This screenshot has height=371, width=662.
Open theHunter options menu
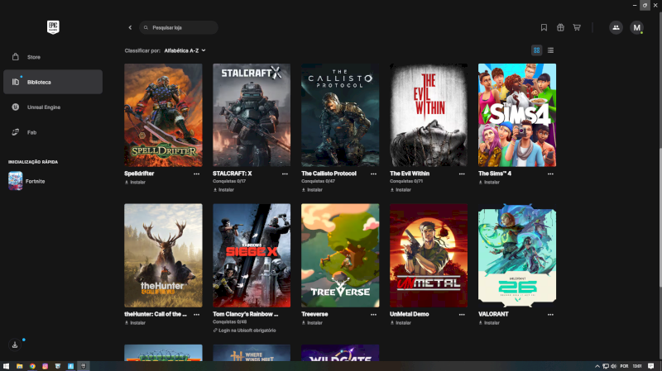coord(196,315)
